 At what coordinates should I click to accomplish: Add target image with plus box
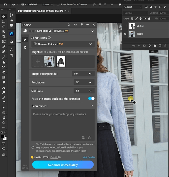coord(38,61)
